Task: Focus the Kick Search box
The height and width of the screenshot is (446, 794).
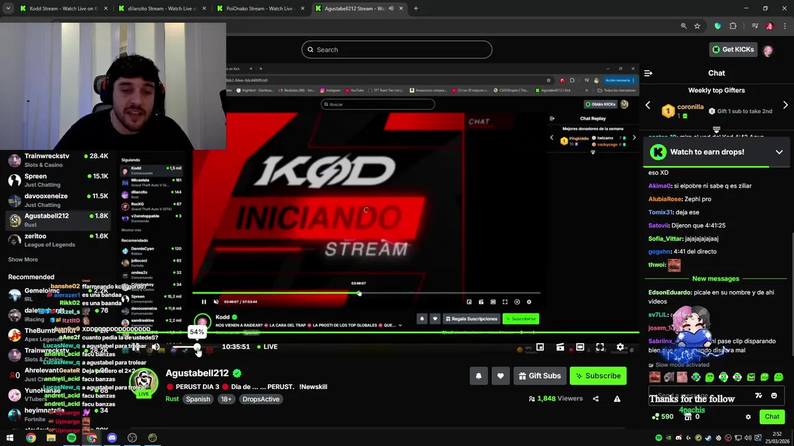Action: pos(397,50)
